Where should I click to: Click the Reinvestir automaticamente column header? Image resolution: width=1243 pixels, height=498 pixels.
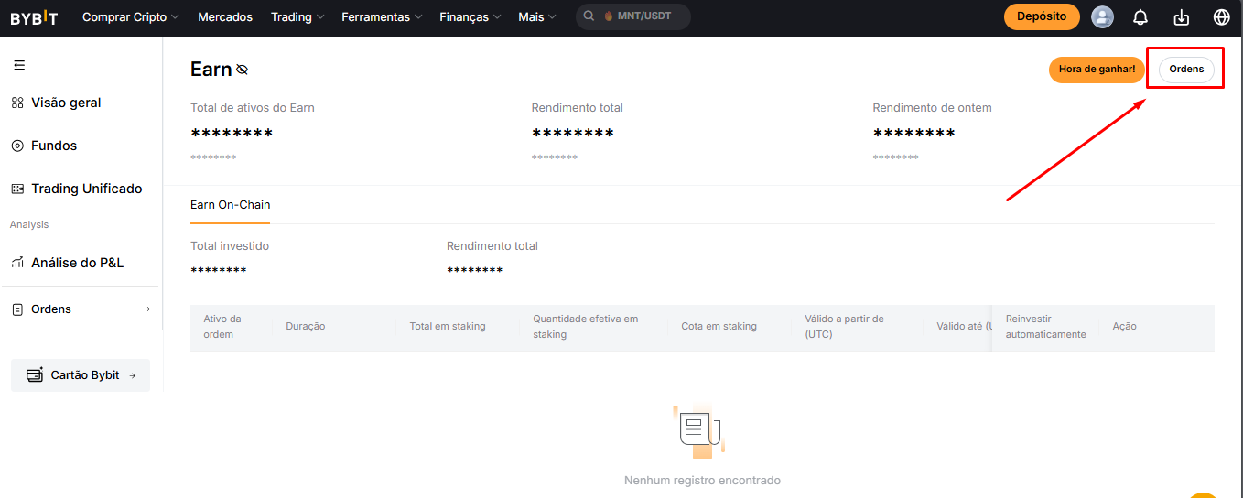tap(1046, 327)
